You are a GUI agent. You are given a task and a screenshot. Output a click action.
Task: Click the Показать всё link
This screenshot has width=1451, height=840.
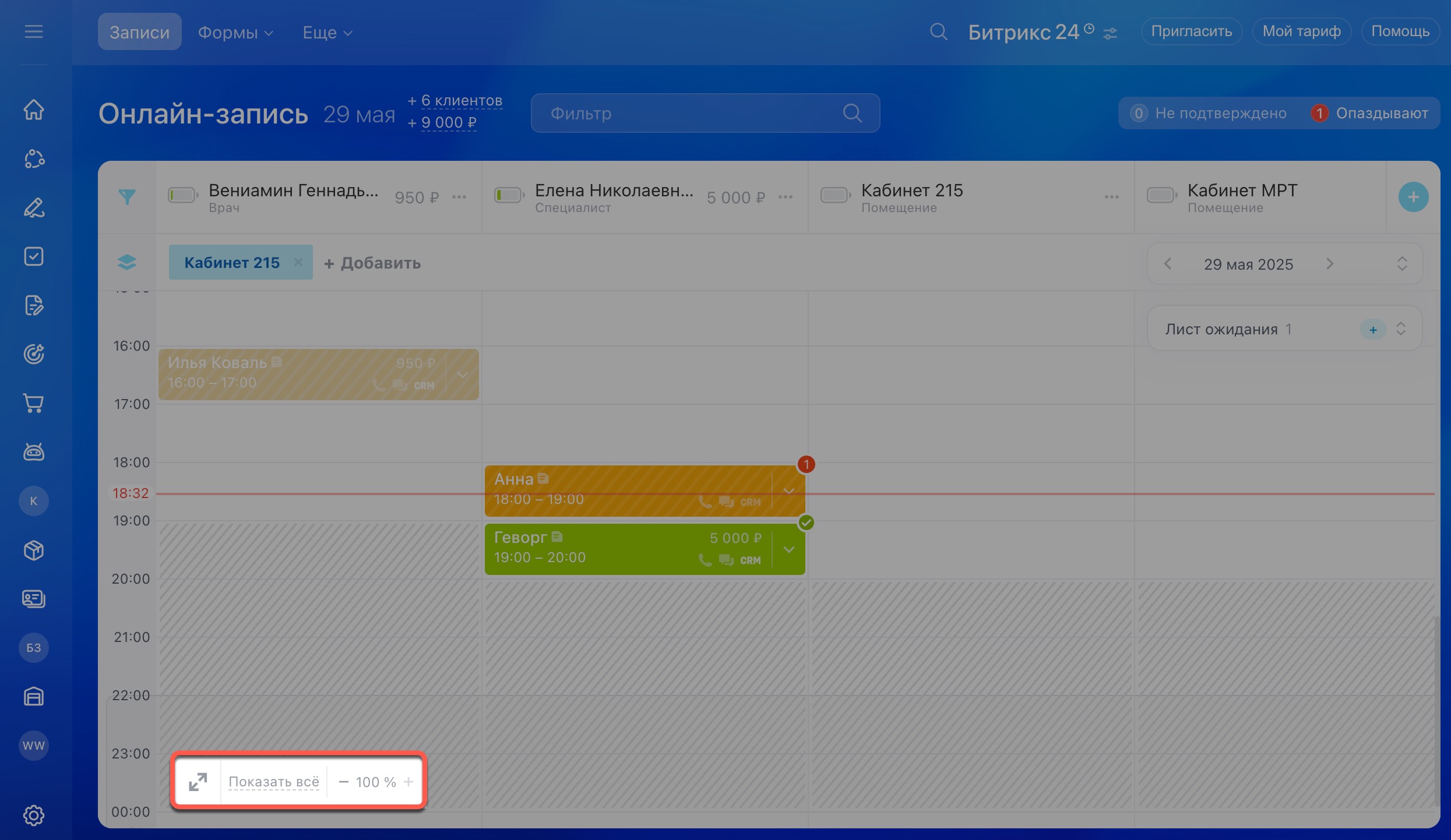point(273,782)
